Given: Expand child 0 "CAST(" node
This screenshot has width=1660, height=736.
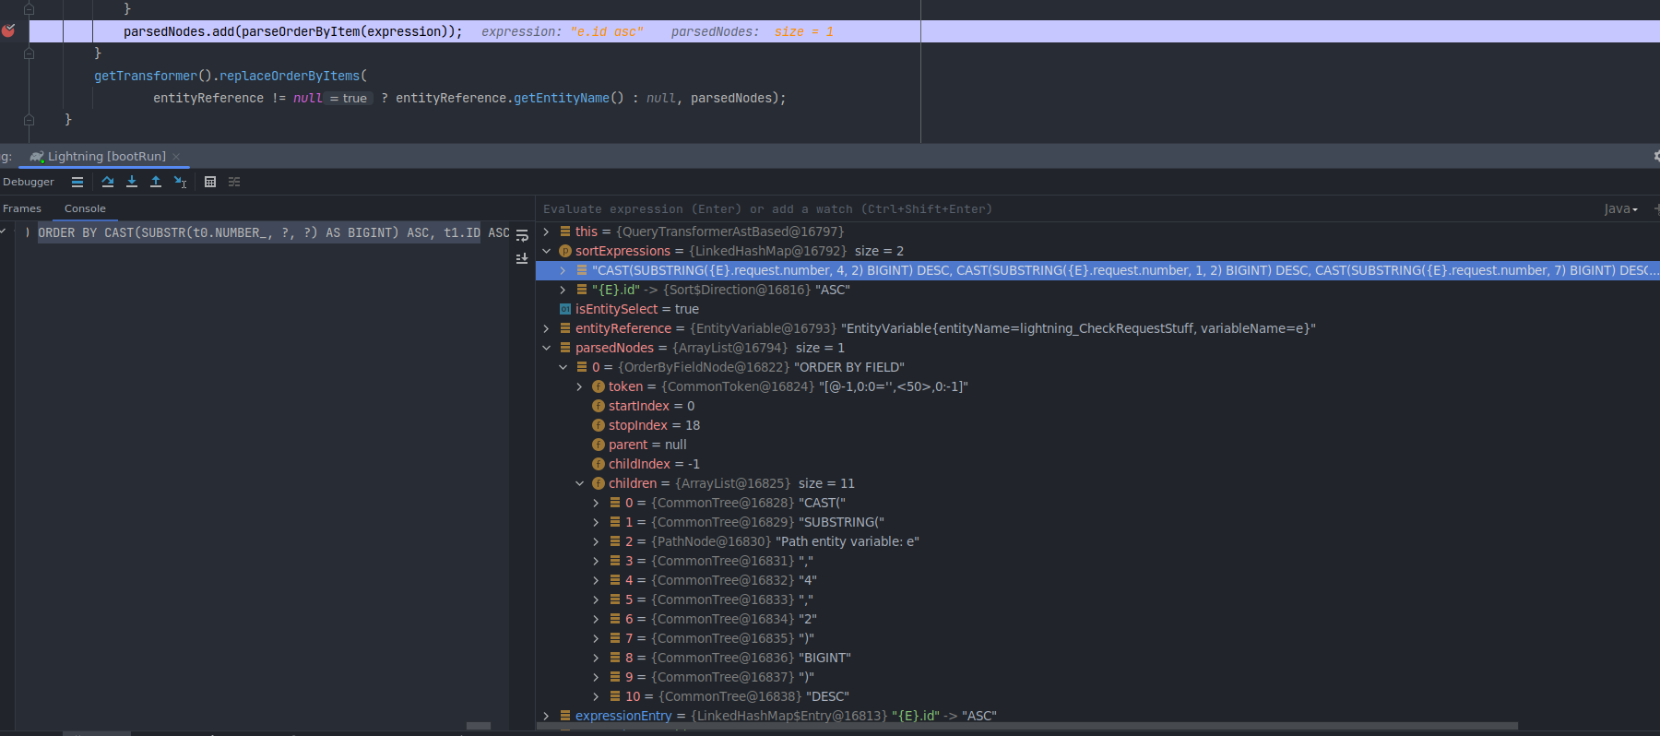Looking at the screenshot, I should [x=596, y=503].
